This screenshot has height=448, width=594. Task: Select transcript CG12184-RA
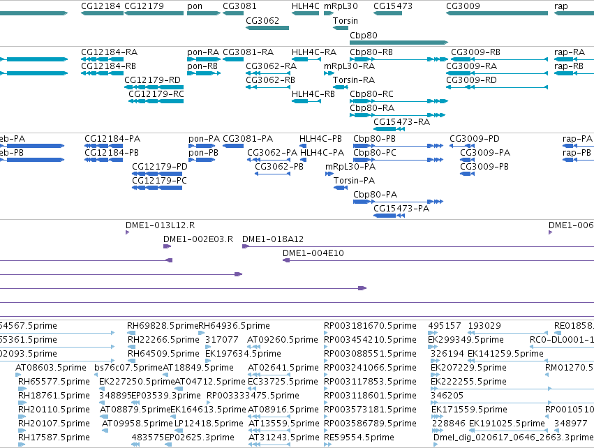pos(109,52)
